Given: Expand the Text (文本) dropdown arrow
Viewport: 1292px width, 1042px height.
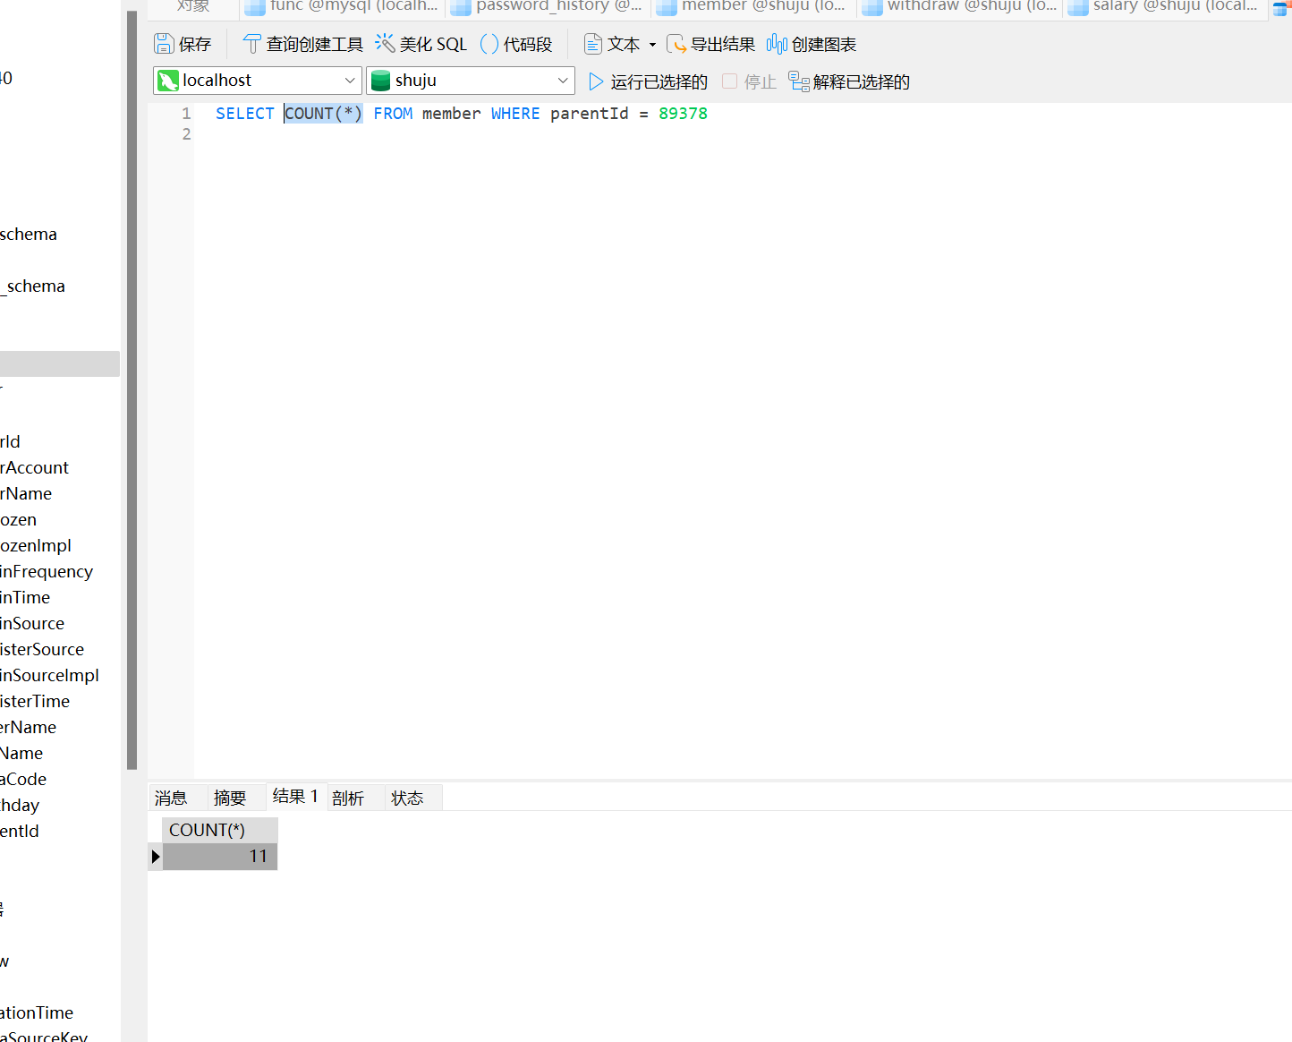Looking at the screenshot, I should click(652, 44).
